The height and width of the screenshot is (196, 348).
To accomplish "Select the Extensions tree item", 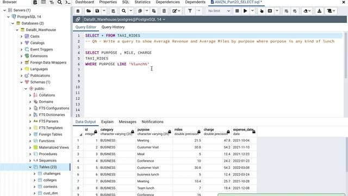I will [39, 56].
